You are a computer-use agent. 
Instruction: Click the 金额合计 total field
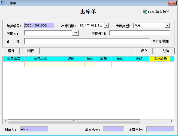click(160, 129)
